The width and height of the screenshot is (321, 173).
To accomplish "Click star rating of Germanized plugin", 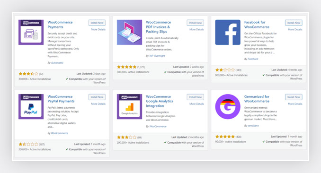I will 225,137.
